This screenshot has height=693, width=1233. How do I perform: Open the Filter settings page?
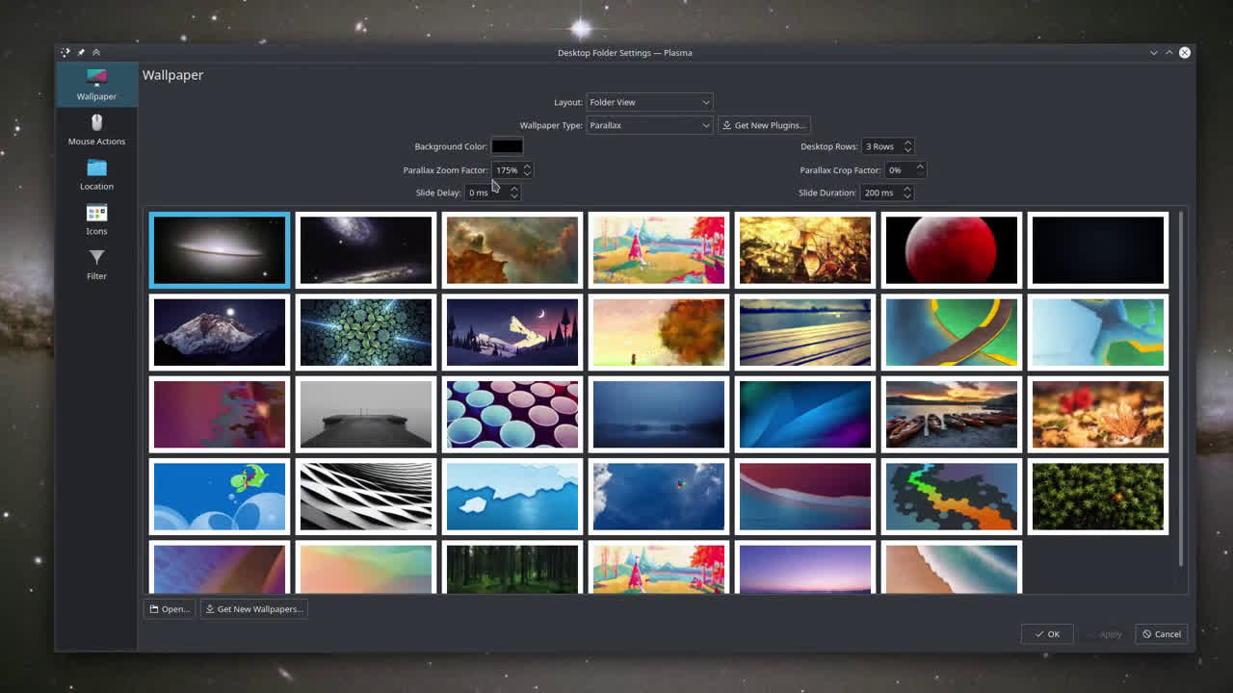pos(96,264)
